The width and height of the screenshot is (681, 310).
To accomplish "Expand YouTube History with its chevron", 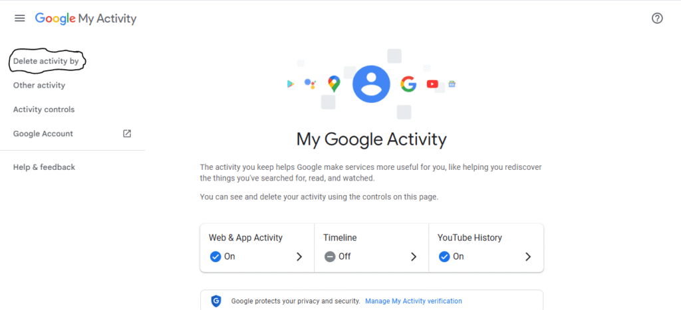I will [528, 257].
